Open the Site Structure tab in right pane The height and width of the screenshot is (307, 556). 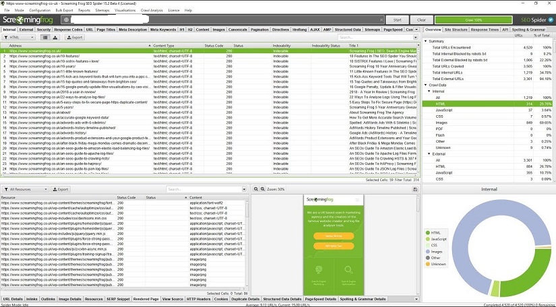(456, 30)
